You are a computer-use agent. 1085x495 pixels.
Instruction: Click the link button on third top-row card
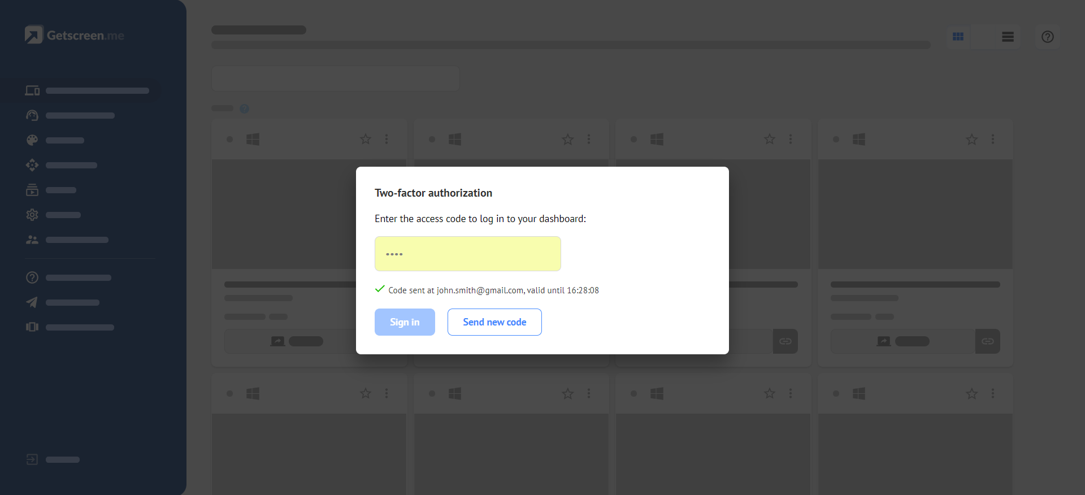[x=785, y=341]
